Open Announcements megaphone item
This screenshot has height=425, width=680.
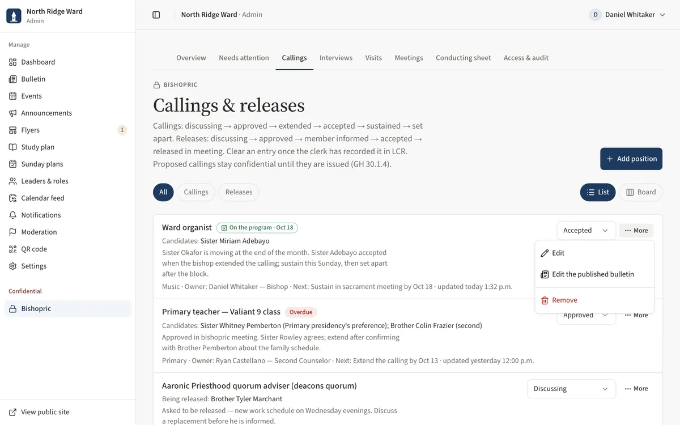tap(68, 113)
